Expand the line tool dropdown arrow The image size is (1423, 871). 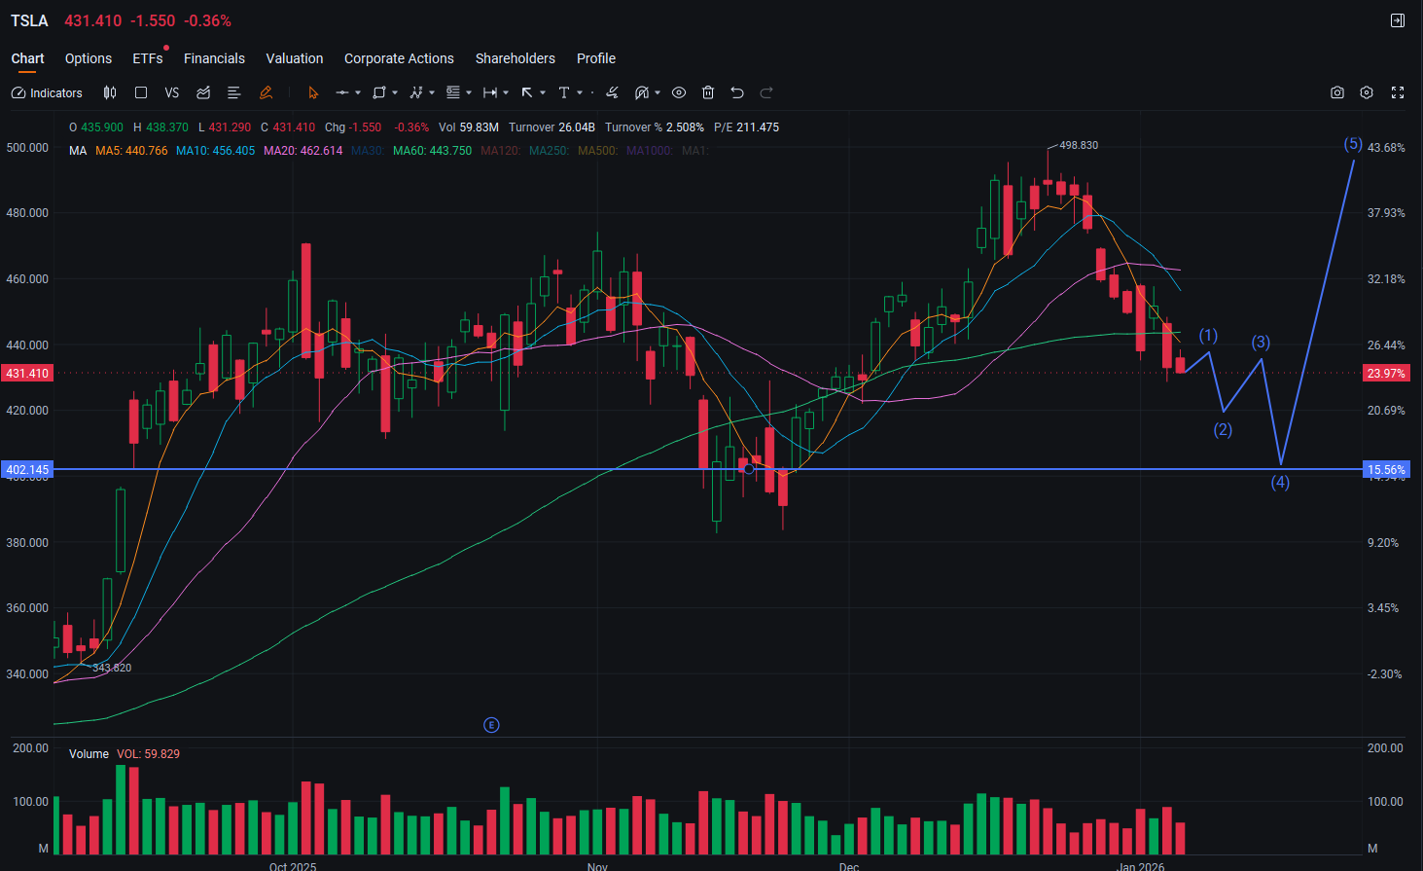[358, 92]
